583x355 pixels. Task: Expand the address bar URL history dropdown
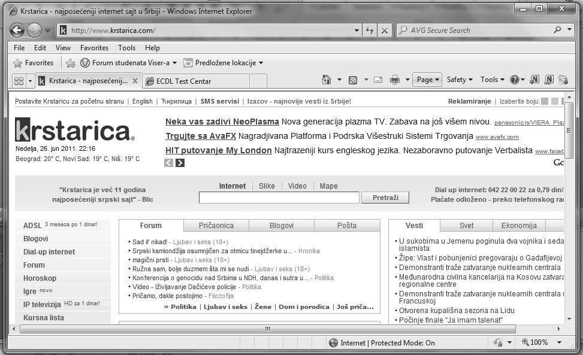(x=357, y=31)
